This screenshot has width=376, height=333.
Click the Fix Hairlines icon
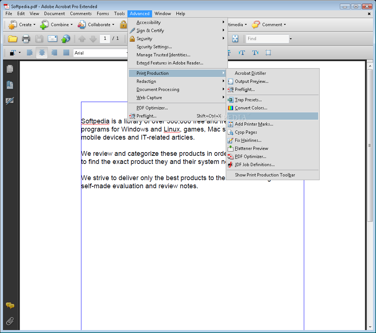(231, 140)
